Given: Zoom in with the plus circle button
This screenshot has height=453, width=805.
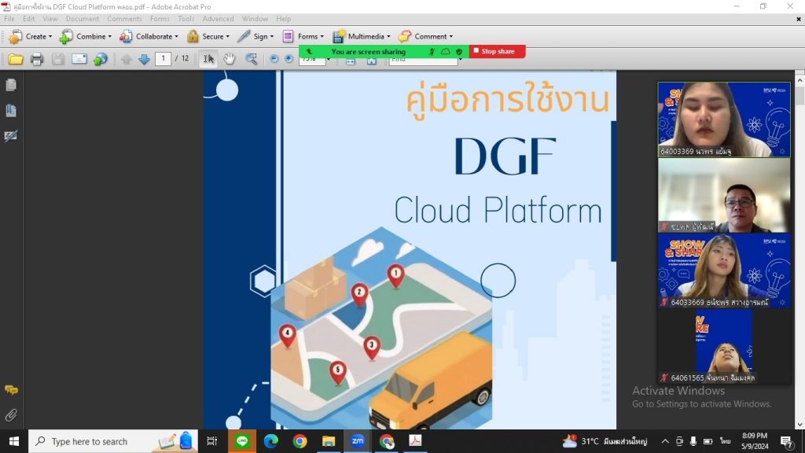Looking at the screenshot, I should pos(289,59).
